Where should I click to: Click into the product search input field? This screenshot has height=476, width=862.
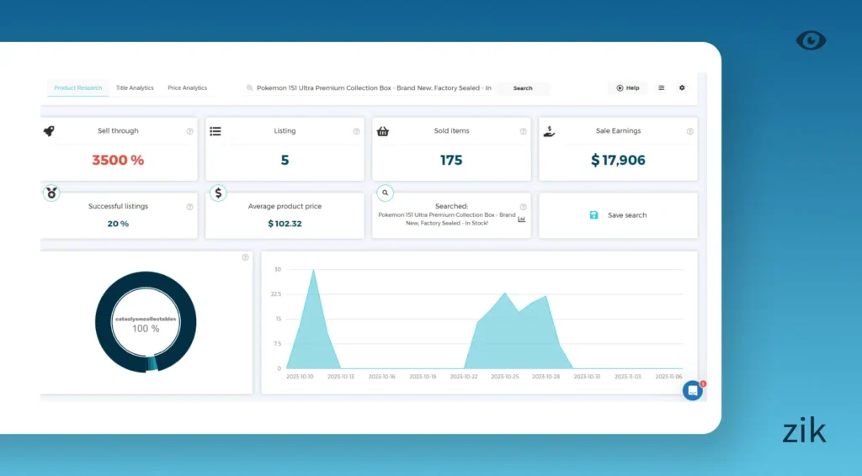pos(370,87)
